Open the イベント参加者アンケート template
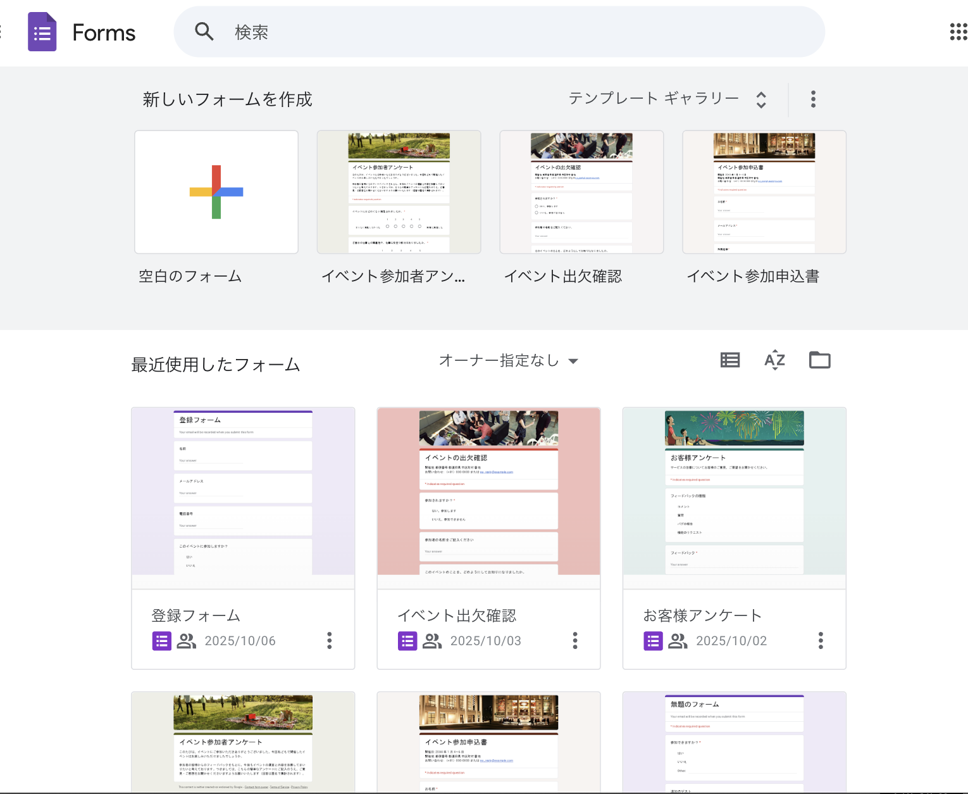 coord(399,192)
